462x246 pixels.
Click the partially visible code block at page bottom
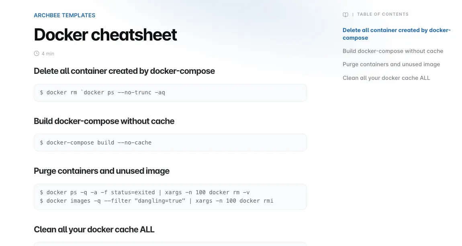click(x=170, y=244)
